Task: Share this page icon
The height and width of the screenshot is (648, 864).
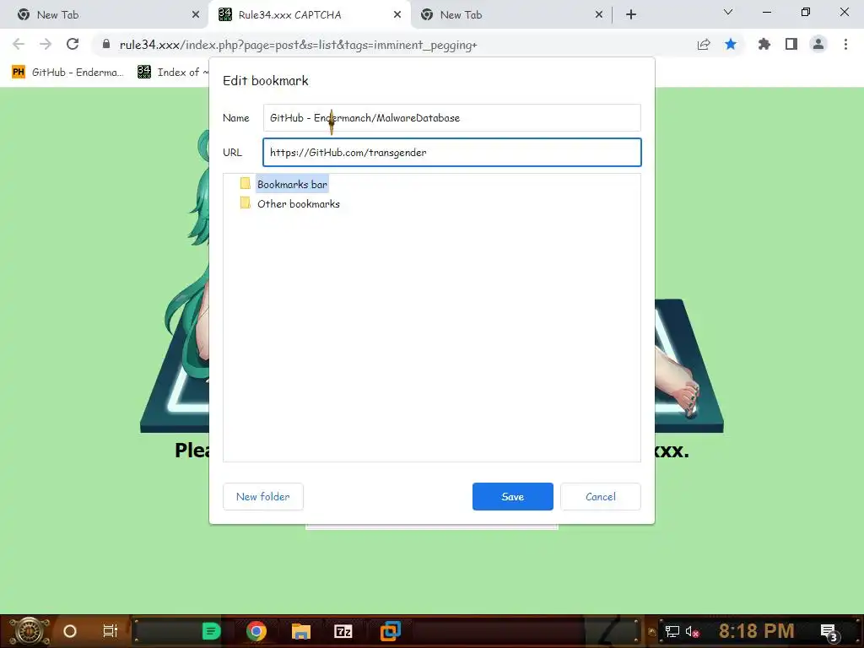Action: [x=704, y=45]
